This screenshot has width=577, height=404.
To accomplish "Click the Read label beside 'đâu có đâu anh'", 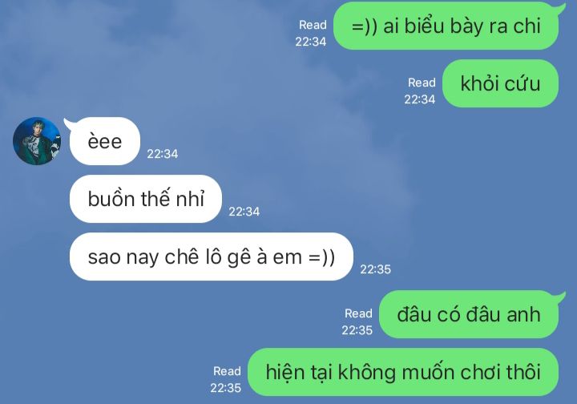I will point(358,313).
